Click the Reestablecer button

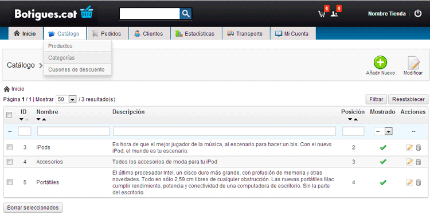click(408, 100)
